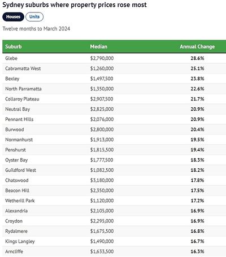Click the Cabramatta West suburb name

click(23, 68)
